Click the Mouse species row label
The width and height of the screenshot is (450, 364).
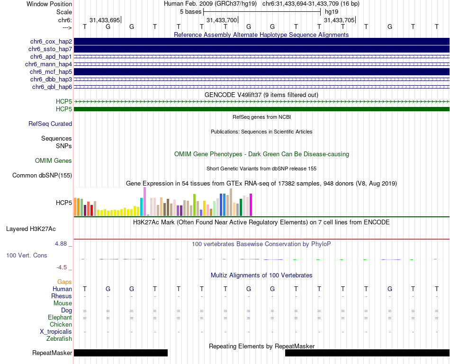(63, 303)
